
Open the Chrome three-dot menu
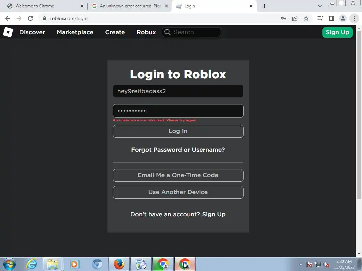[x=354, y=18]
